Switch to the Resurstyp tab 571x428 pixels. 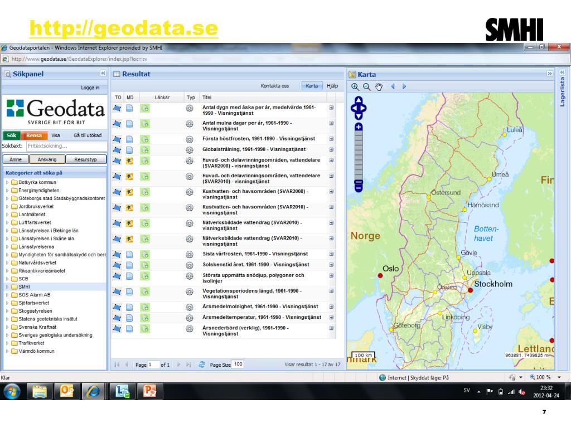pyautogui.click(x=86, y=159)
